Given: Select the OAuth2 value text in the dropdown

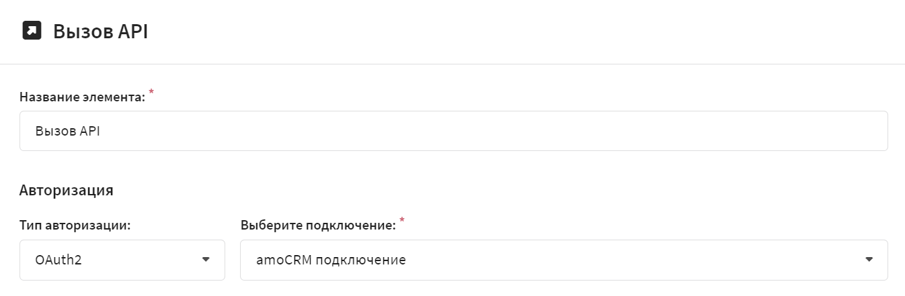Looking at the screenshot, I should 58,260.
